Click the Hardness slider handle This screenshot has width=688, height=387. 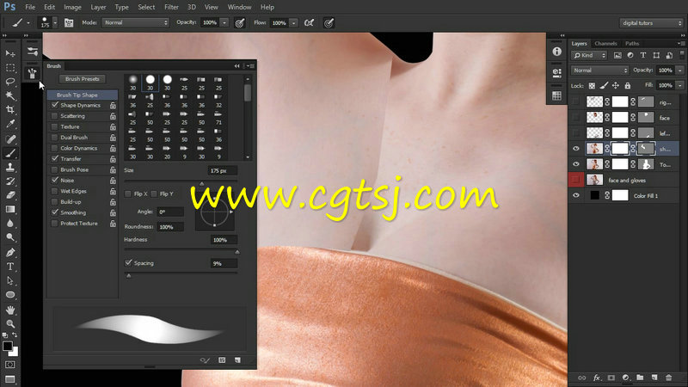tap(237, 252)
